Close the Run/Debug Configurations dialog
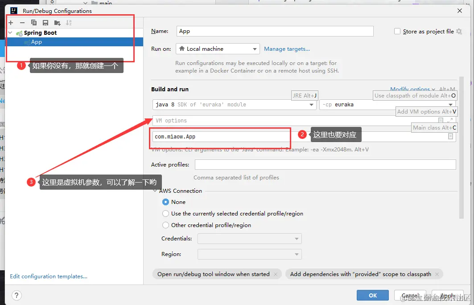474x305 pixels. pyautogui.click(x=460, y=11)
